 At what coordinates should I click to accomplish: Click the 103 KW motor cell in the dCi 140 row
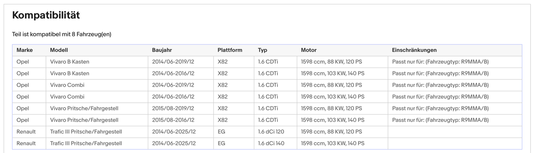click(332, 143)
